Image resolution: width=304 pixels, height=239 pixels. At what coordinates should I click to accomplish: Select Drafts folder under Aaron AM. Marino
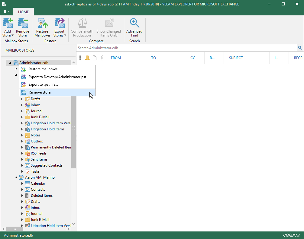click(x=35, y=201)
